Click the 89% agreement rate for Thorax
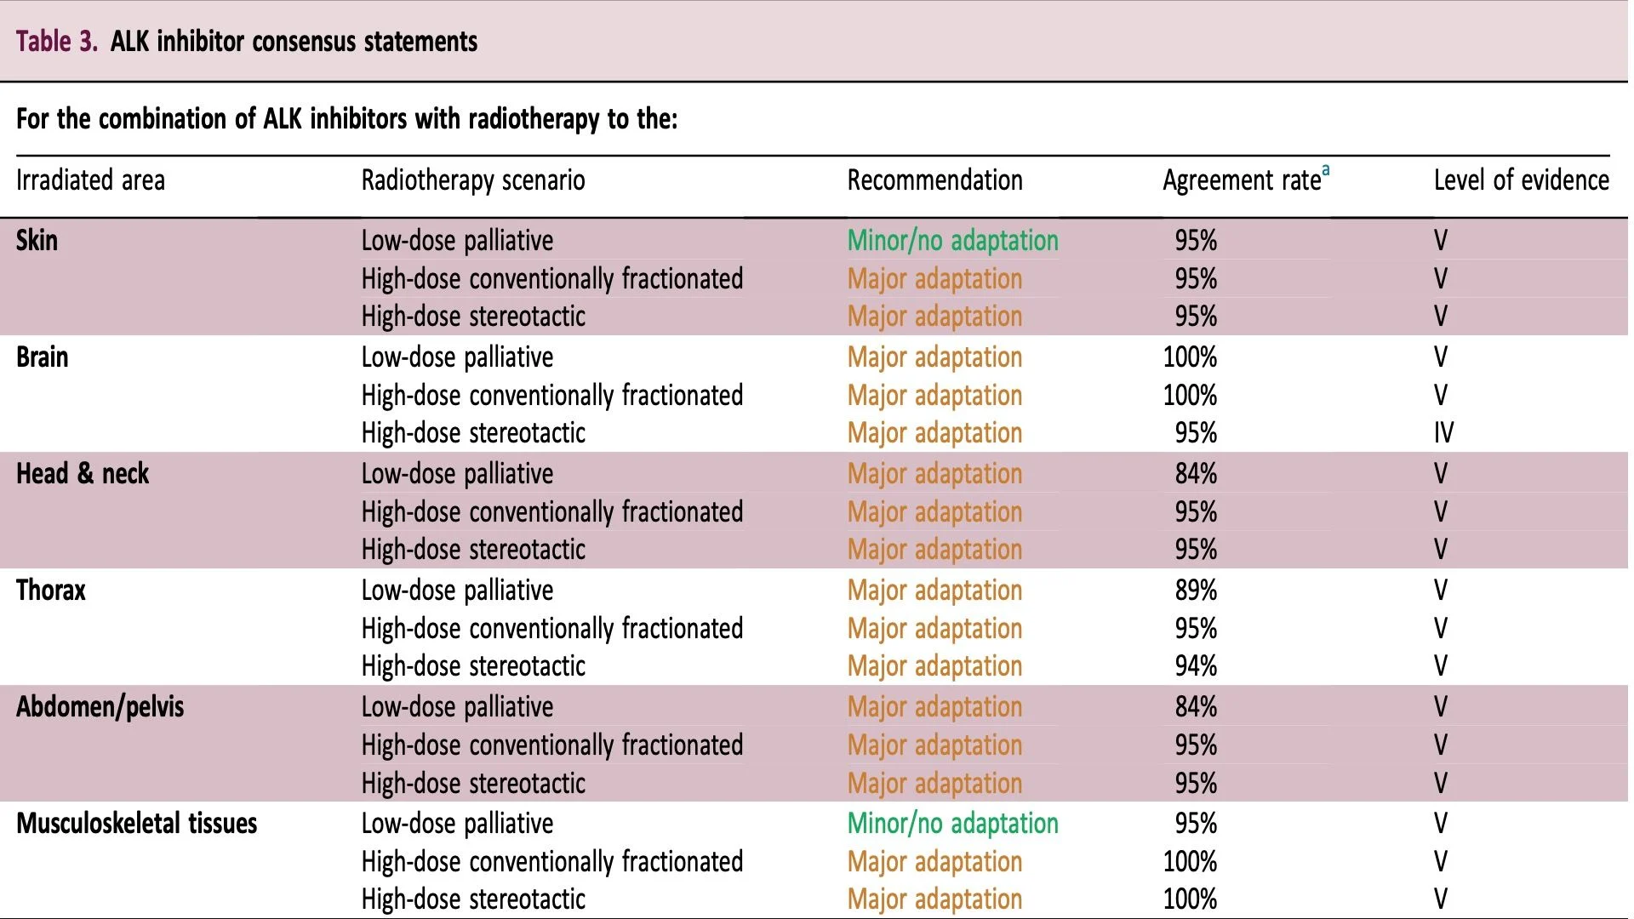Image resolution: width=1634 pixels, height=919 pixels. click(1196, 591)
